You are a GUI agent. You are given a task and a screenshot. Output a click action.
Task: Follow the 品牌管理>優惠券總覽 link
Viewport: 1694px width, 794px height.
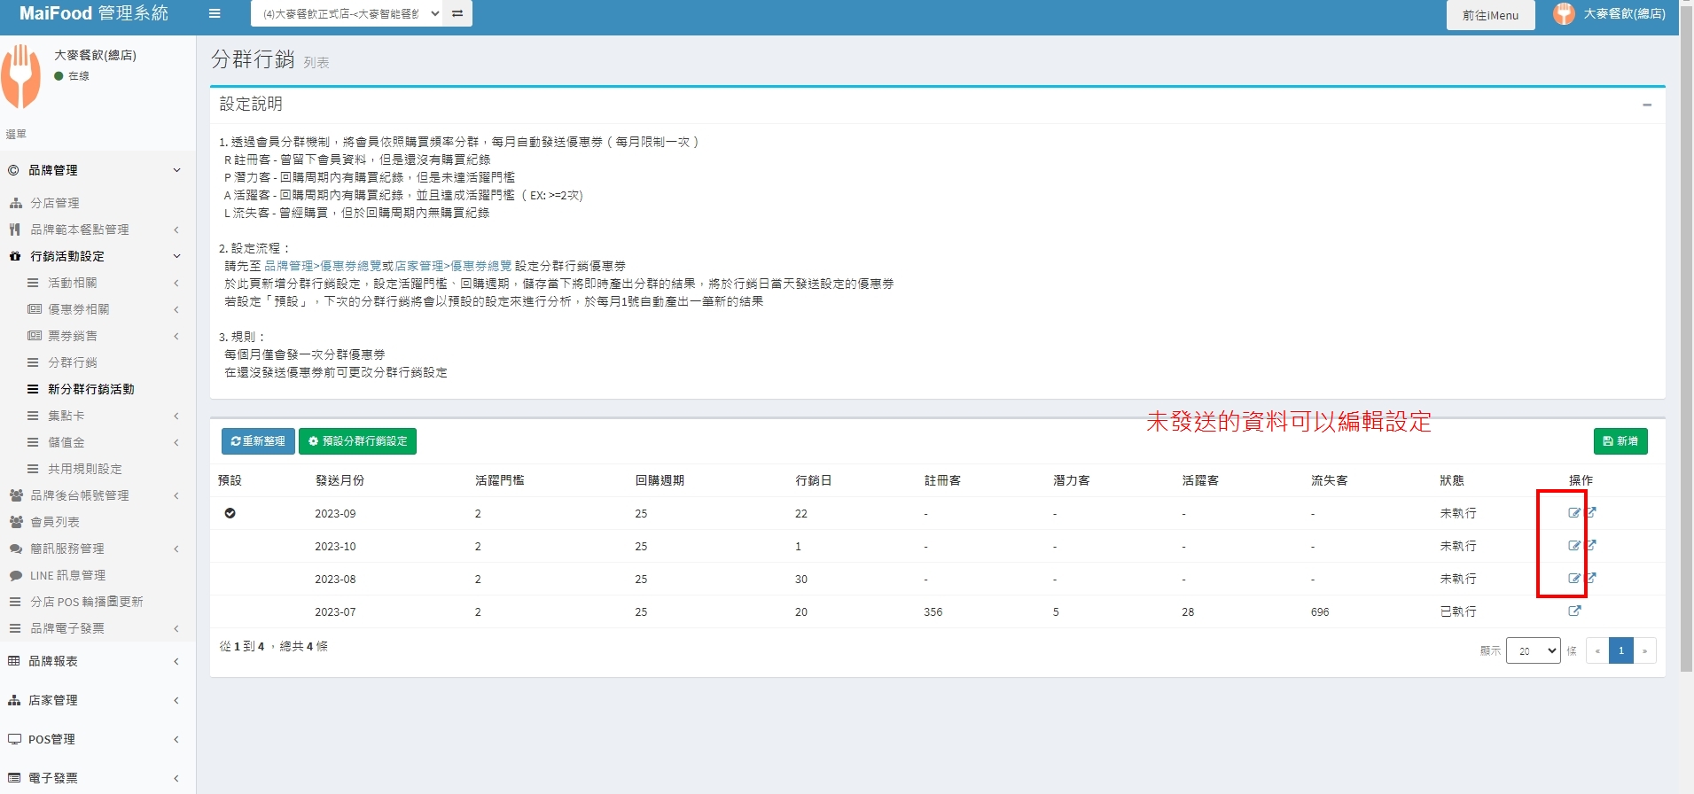point(323,266)
